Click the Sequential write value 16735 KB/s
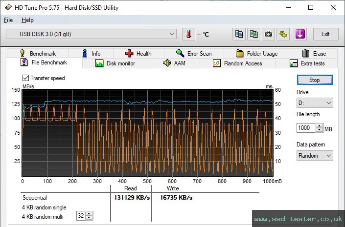The image size is (345, 227). [176, 198]
